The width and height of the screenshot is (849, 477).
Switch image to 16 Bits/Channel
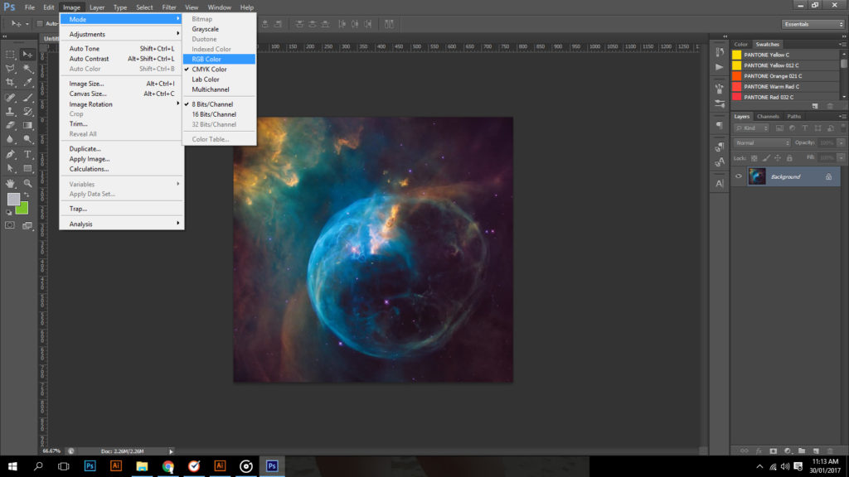(214, 114)
